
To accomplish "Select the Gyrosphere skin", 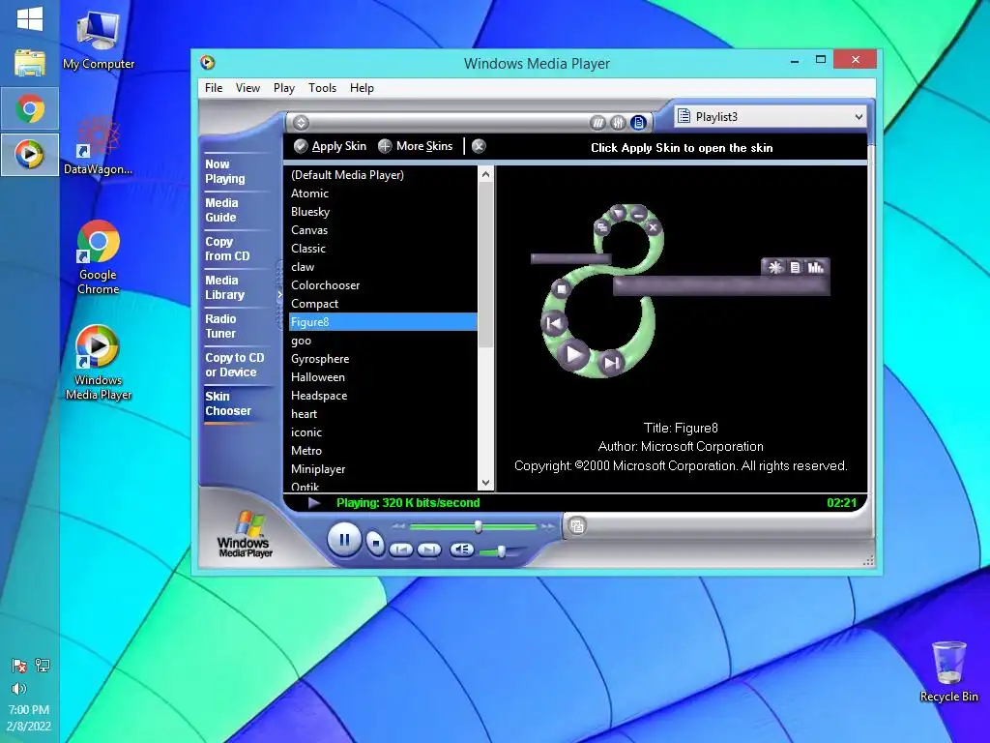I will 383,358.
